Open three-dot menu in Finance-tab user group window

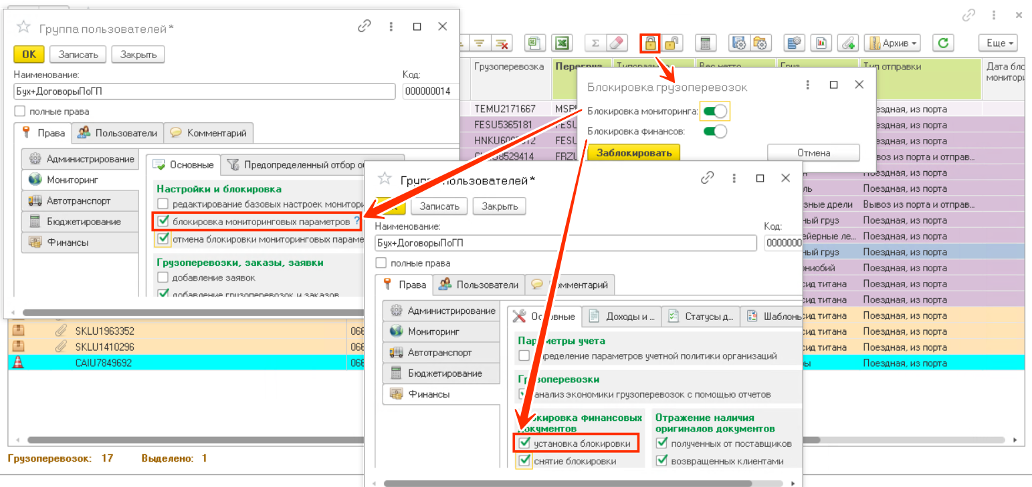tap(734, 178)
